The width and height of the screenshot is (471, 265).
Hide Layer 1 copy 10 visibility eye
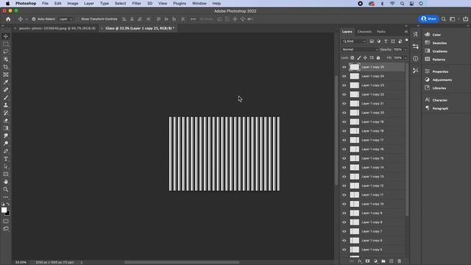point(344,204)
